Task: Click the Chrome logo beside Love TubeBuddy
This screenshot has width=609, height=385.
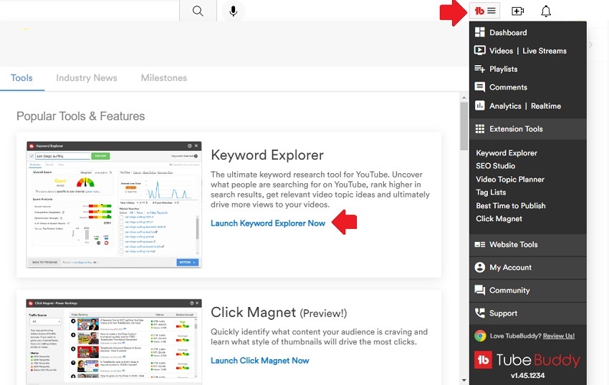Action: [480, 336]
